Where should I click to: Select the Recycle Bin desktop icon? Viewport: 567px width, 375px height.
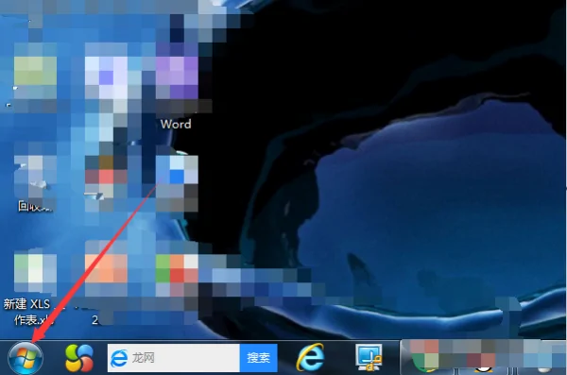pos(35,184)
